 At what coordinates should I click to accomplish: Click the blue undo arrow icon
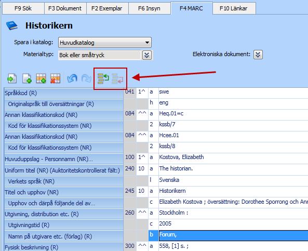(x=72, y=78)
